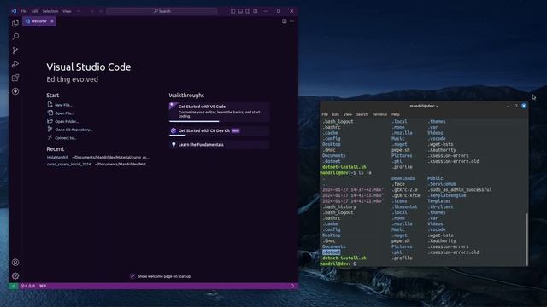
Task: Split the editor using the tab bar icon
Action: (x=285, y=21)
